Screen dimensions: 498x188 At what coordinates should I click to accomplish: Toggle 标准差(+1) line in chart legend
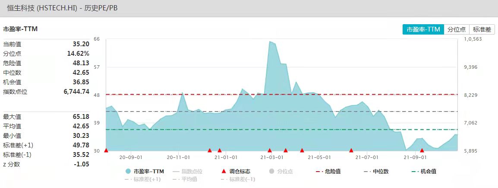click(x=142, y=179)
